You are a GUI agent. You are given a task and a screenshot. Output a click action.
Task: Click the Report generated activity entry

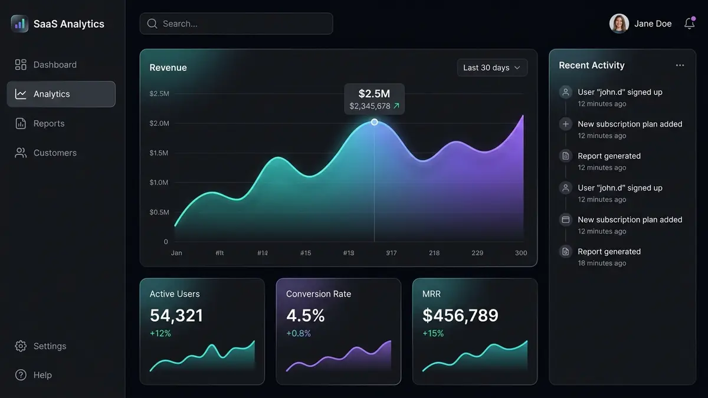coord(609,156)
